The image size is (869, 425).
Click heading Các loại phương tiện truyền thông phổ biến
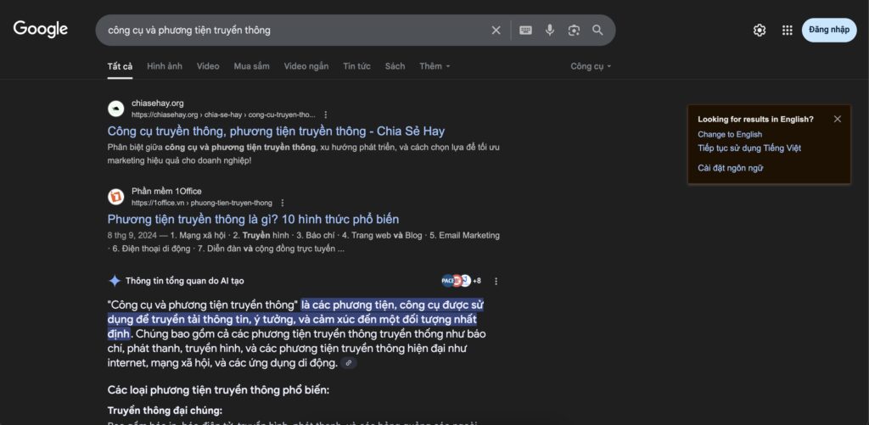tap(218, 390)
